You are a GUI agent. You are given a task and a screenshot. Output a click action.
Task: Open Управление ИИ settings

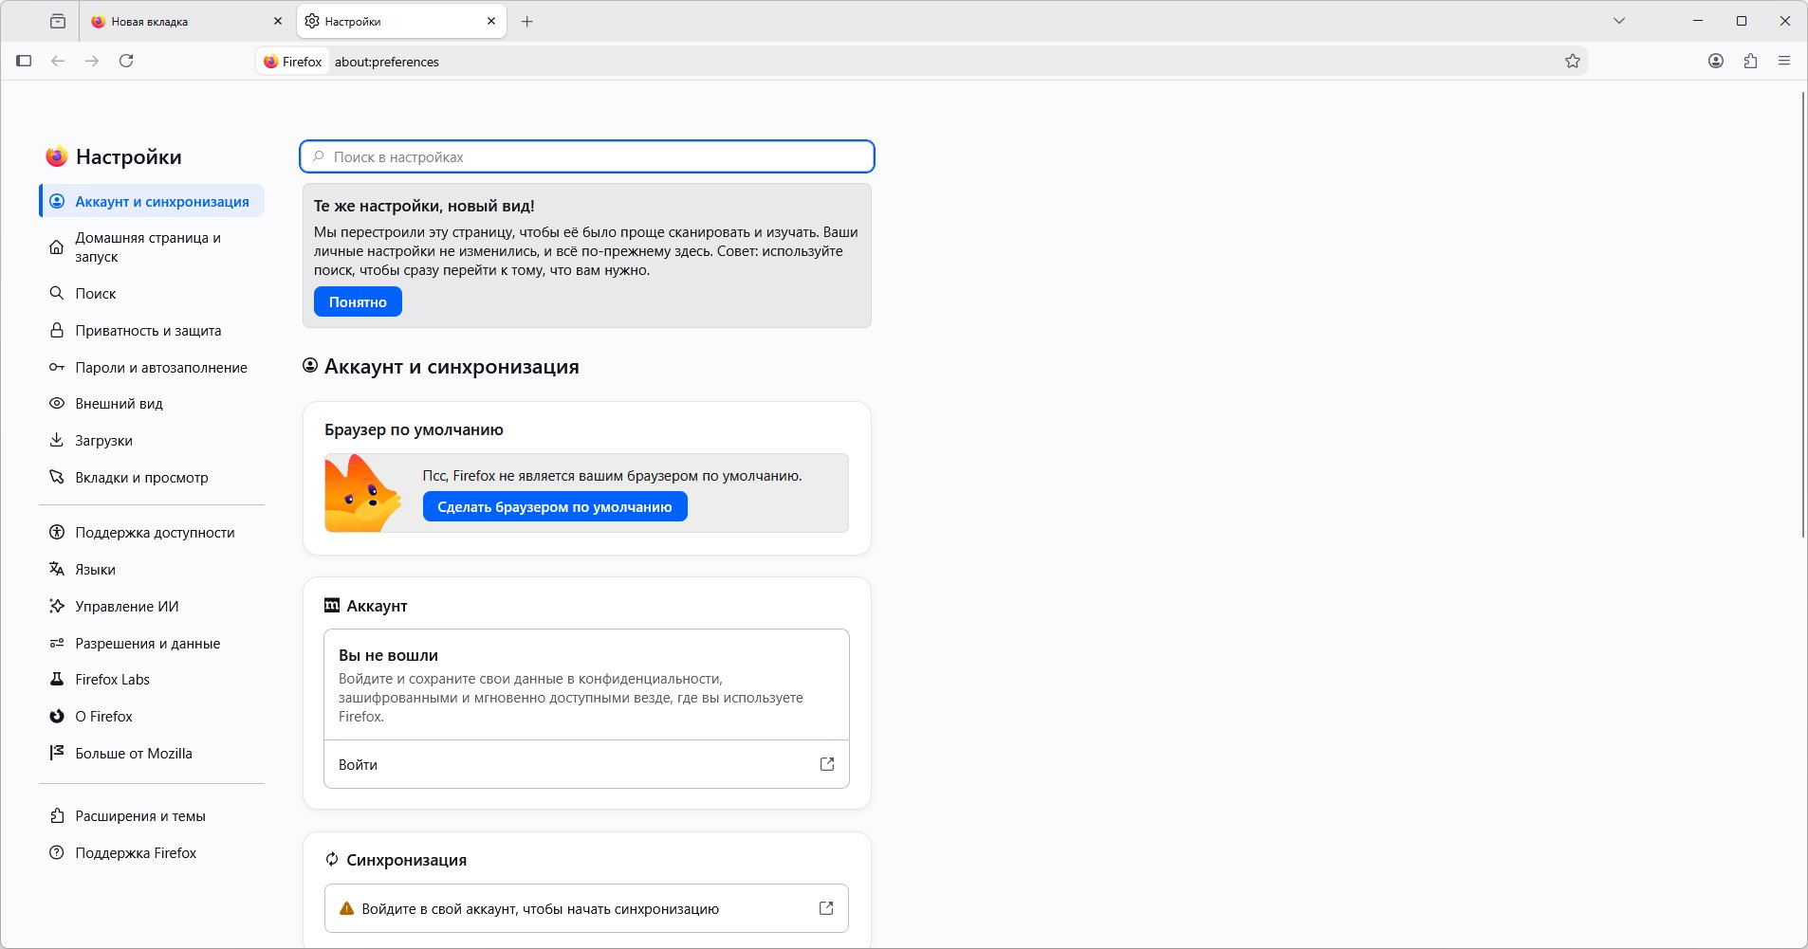pos(152,607)
